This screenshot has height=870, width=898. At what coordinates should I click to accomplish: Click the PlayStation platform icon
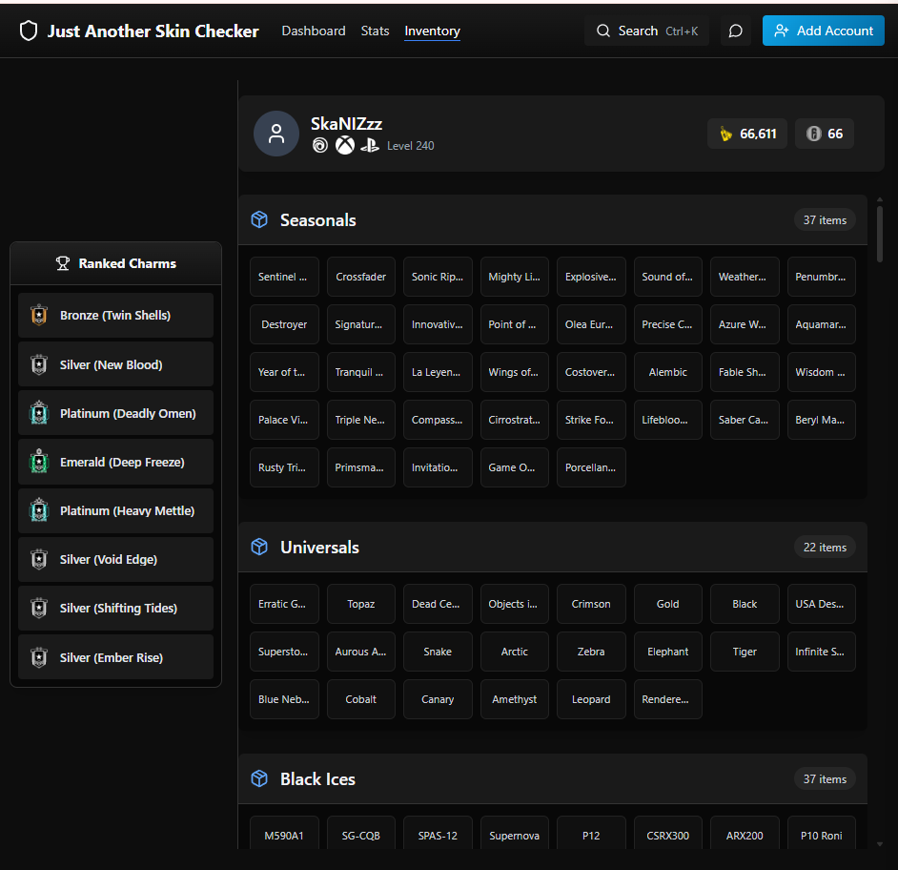(x=369, y=146)
